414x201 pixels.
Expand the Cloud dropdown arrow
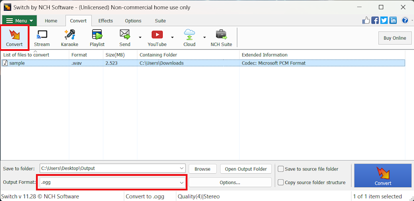pos(205,37)
